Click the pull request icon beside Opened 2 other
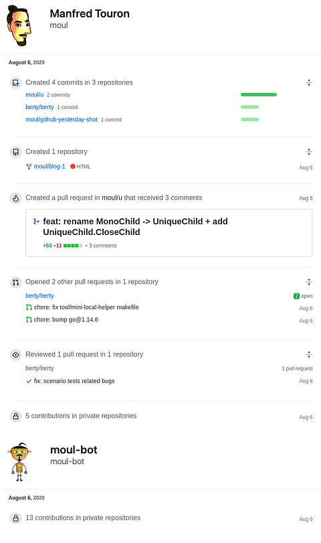Viewport: 321px width, 543px height. [15, 283]
